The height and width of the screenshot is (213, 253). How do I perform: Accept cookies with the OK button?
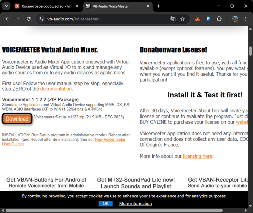click(106, 204)
